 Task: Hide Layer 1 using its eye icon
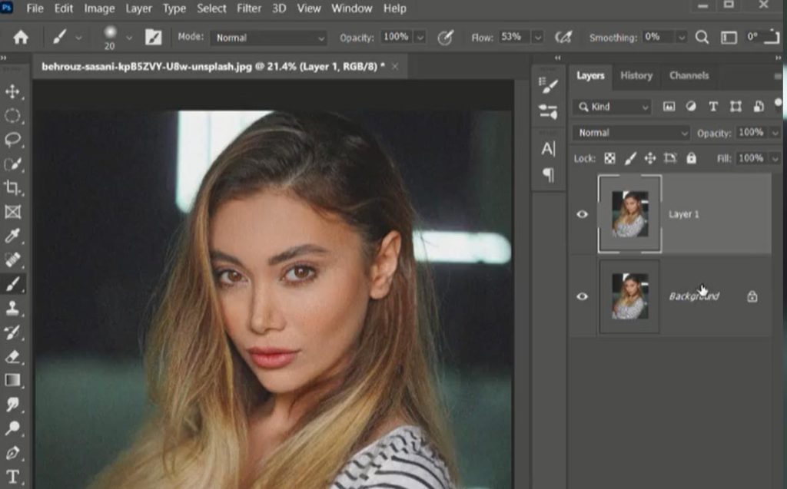point(582,214)
